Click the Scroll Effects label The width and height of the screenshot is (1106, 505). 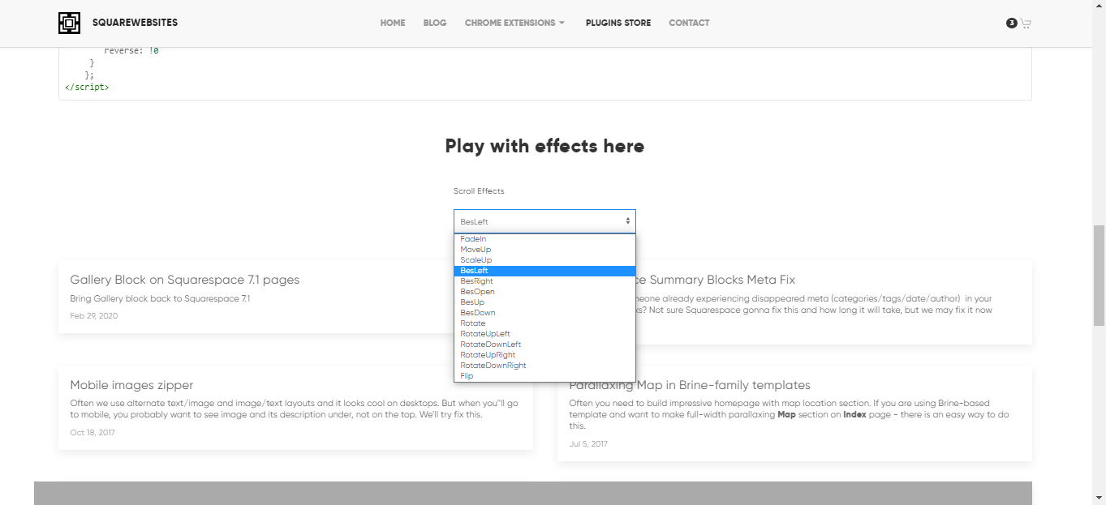[x=479, y=191]
